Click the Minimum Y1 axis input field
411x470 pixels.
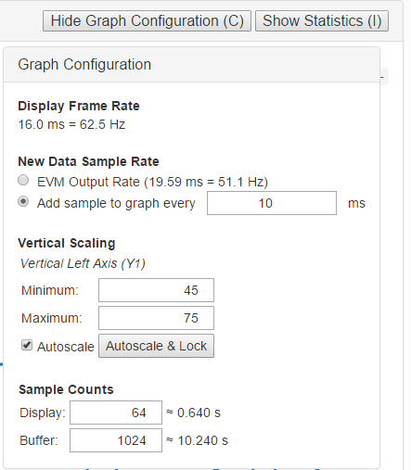click(x=156, y=290)
